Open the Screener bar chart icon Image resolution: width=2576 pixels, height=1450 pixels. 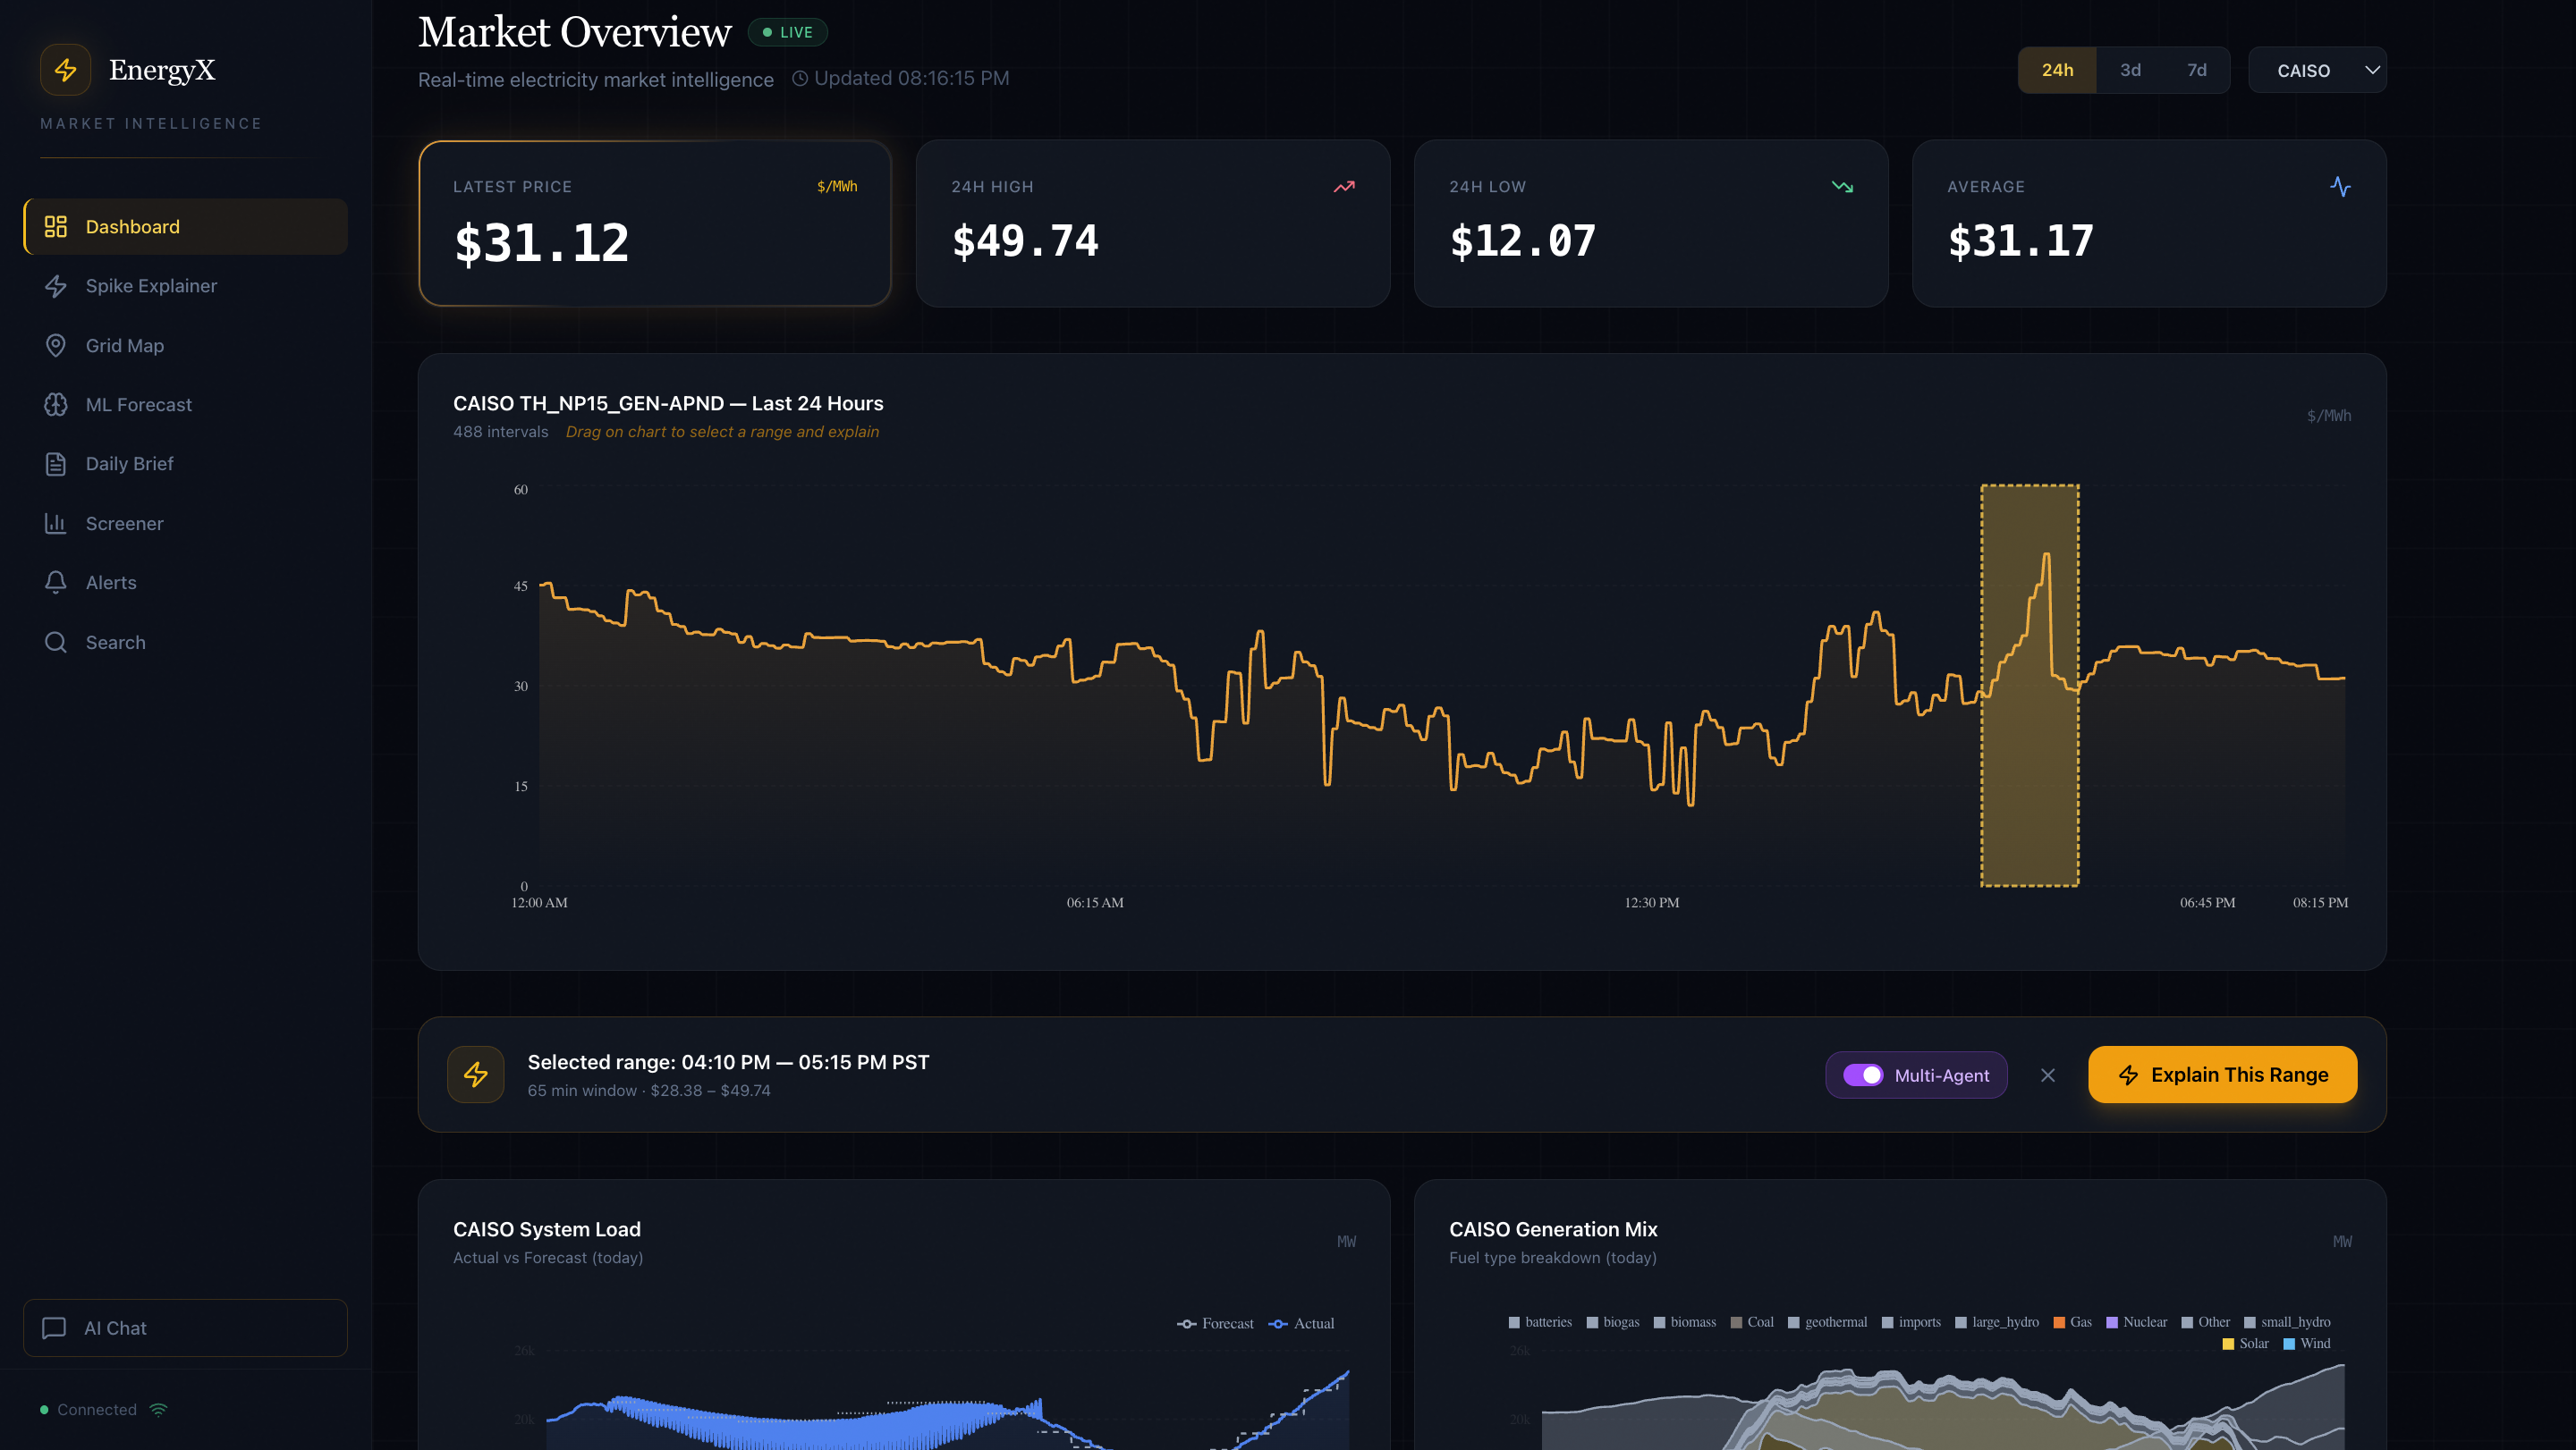56,524
